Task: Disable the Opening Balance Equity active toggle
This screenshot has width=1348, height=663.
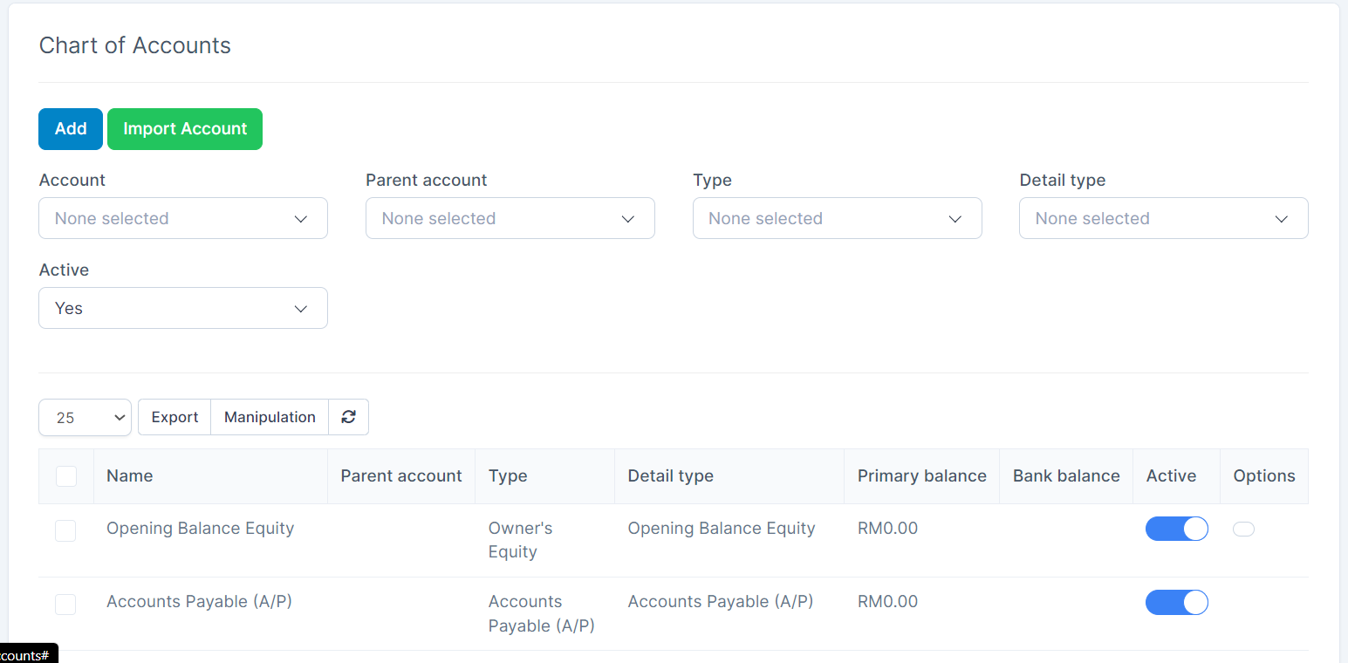Action: coord(1176,529)
